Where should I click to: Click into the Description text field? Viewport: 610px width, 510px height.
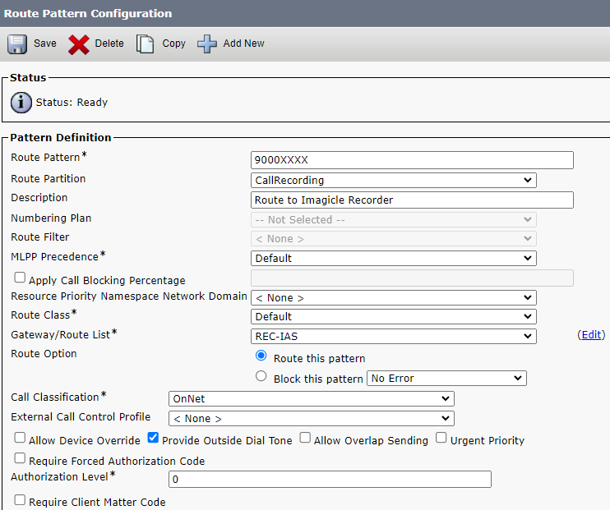[411, 200]
